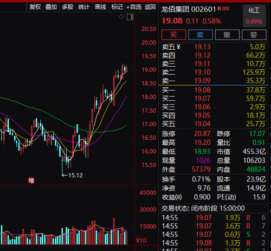Click the 换手 value 0.71%
The width and height of the screenshot is (271, 251).
click(x=201, y=179)
